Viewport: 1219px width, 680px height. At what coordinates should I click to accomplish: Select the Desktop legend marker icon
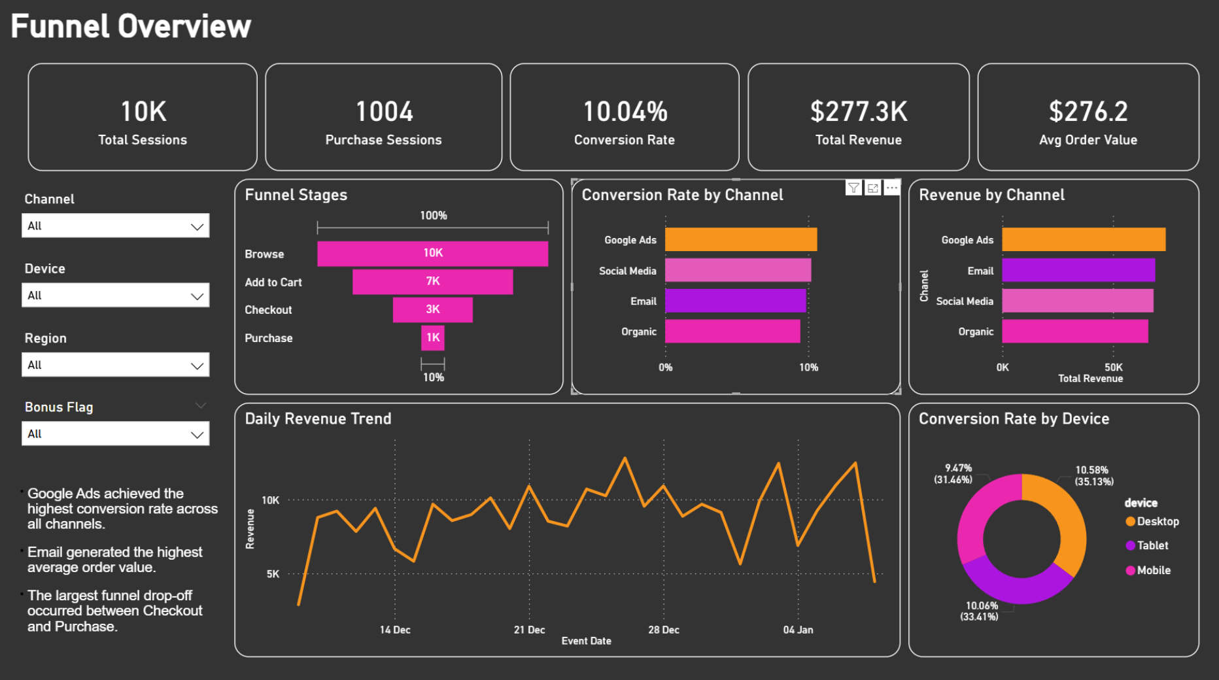(1129, 522)
